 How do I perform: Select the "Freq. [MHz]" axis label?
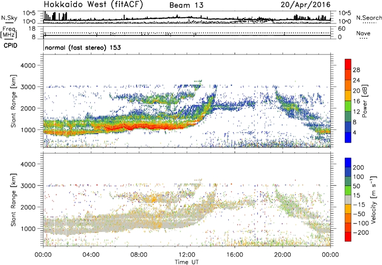click(9, 32)
